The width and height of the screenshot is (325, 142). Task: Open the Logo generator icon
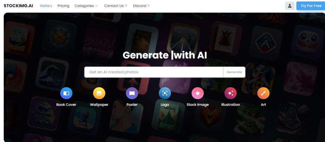coord(165,93)
